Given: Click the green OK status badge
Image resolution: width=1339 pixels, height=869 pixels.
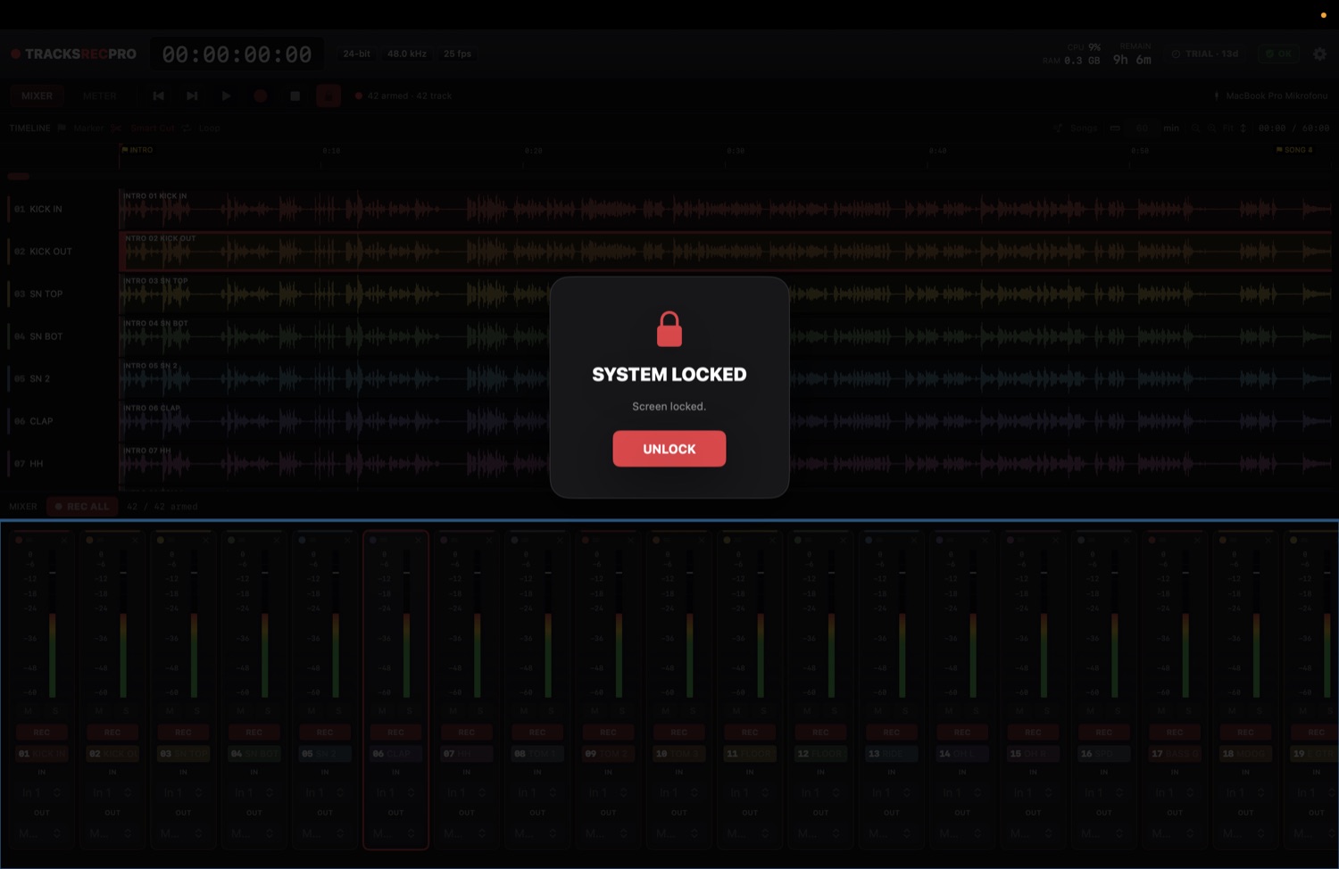Looking at the screenshot, I should pyautogui.click(x=1278, y=54).
